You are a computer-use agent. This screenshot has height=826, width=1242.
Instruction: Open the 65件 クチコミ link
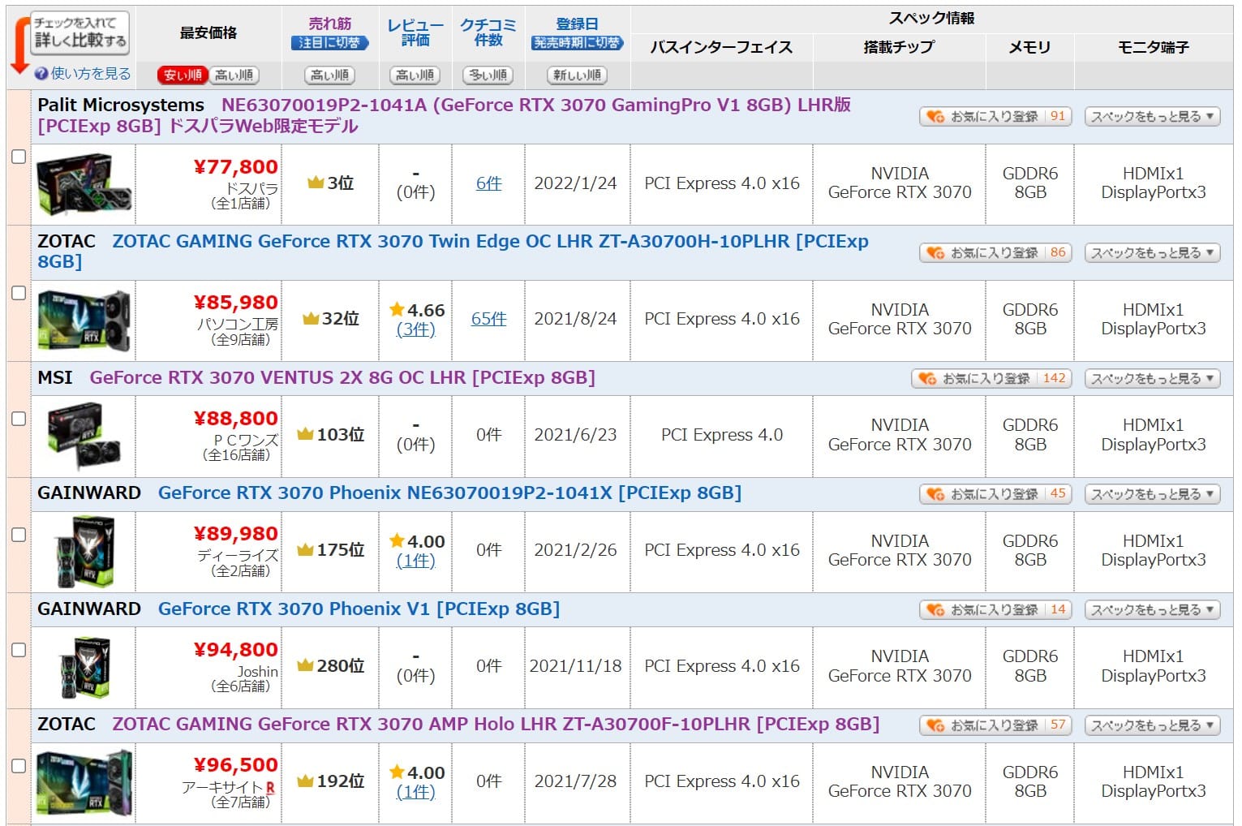point(488,319)
